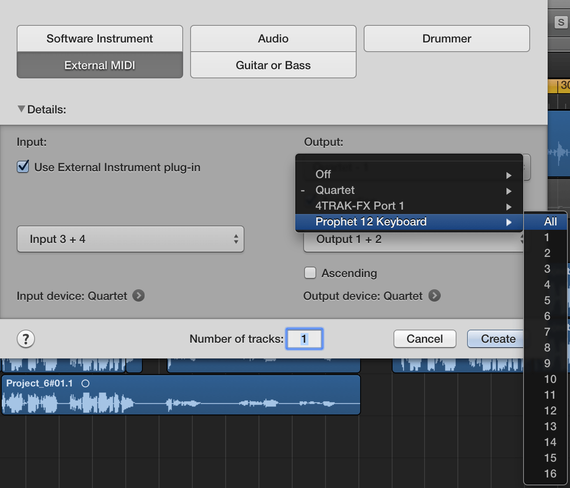Expand the Quartet submenu arrow
Image resolution: width=570 pixels, height=488 pixels.
point(509,191)
